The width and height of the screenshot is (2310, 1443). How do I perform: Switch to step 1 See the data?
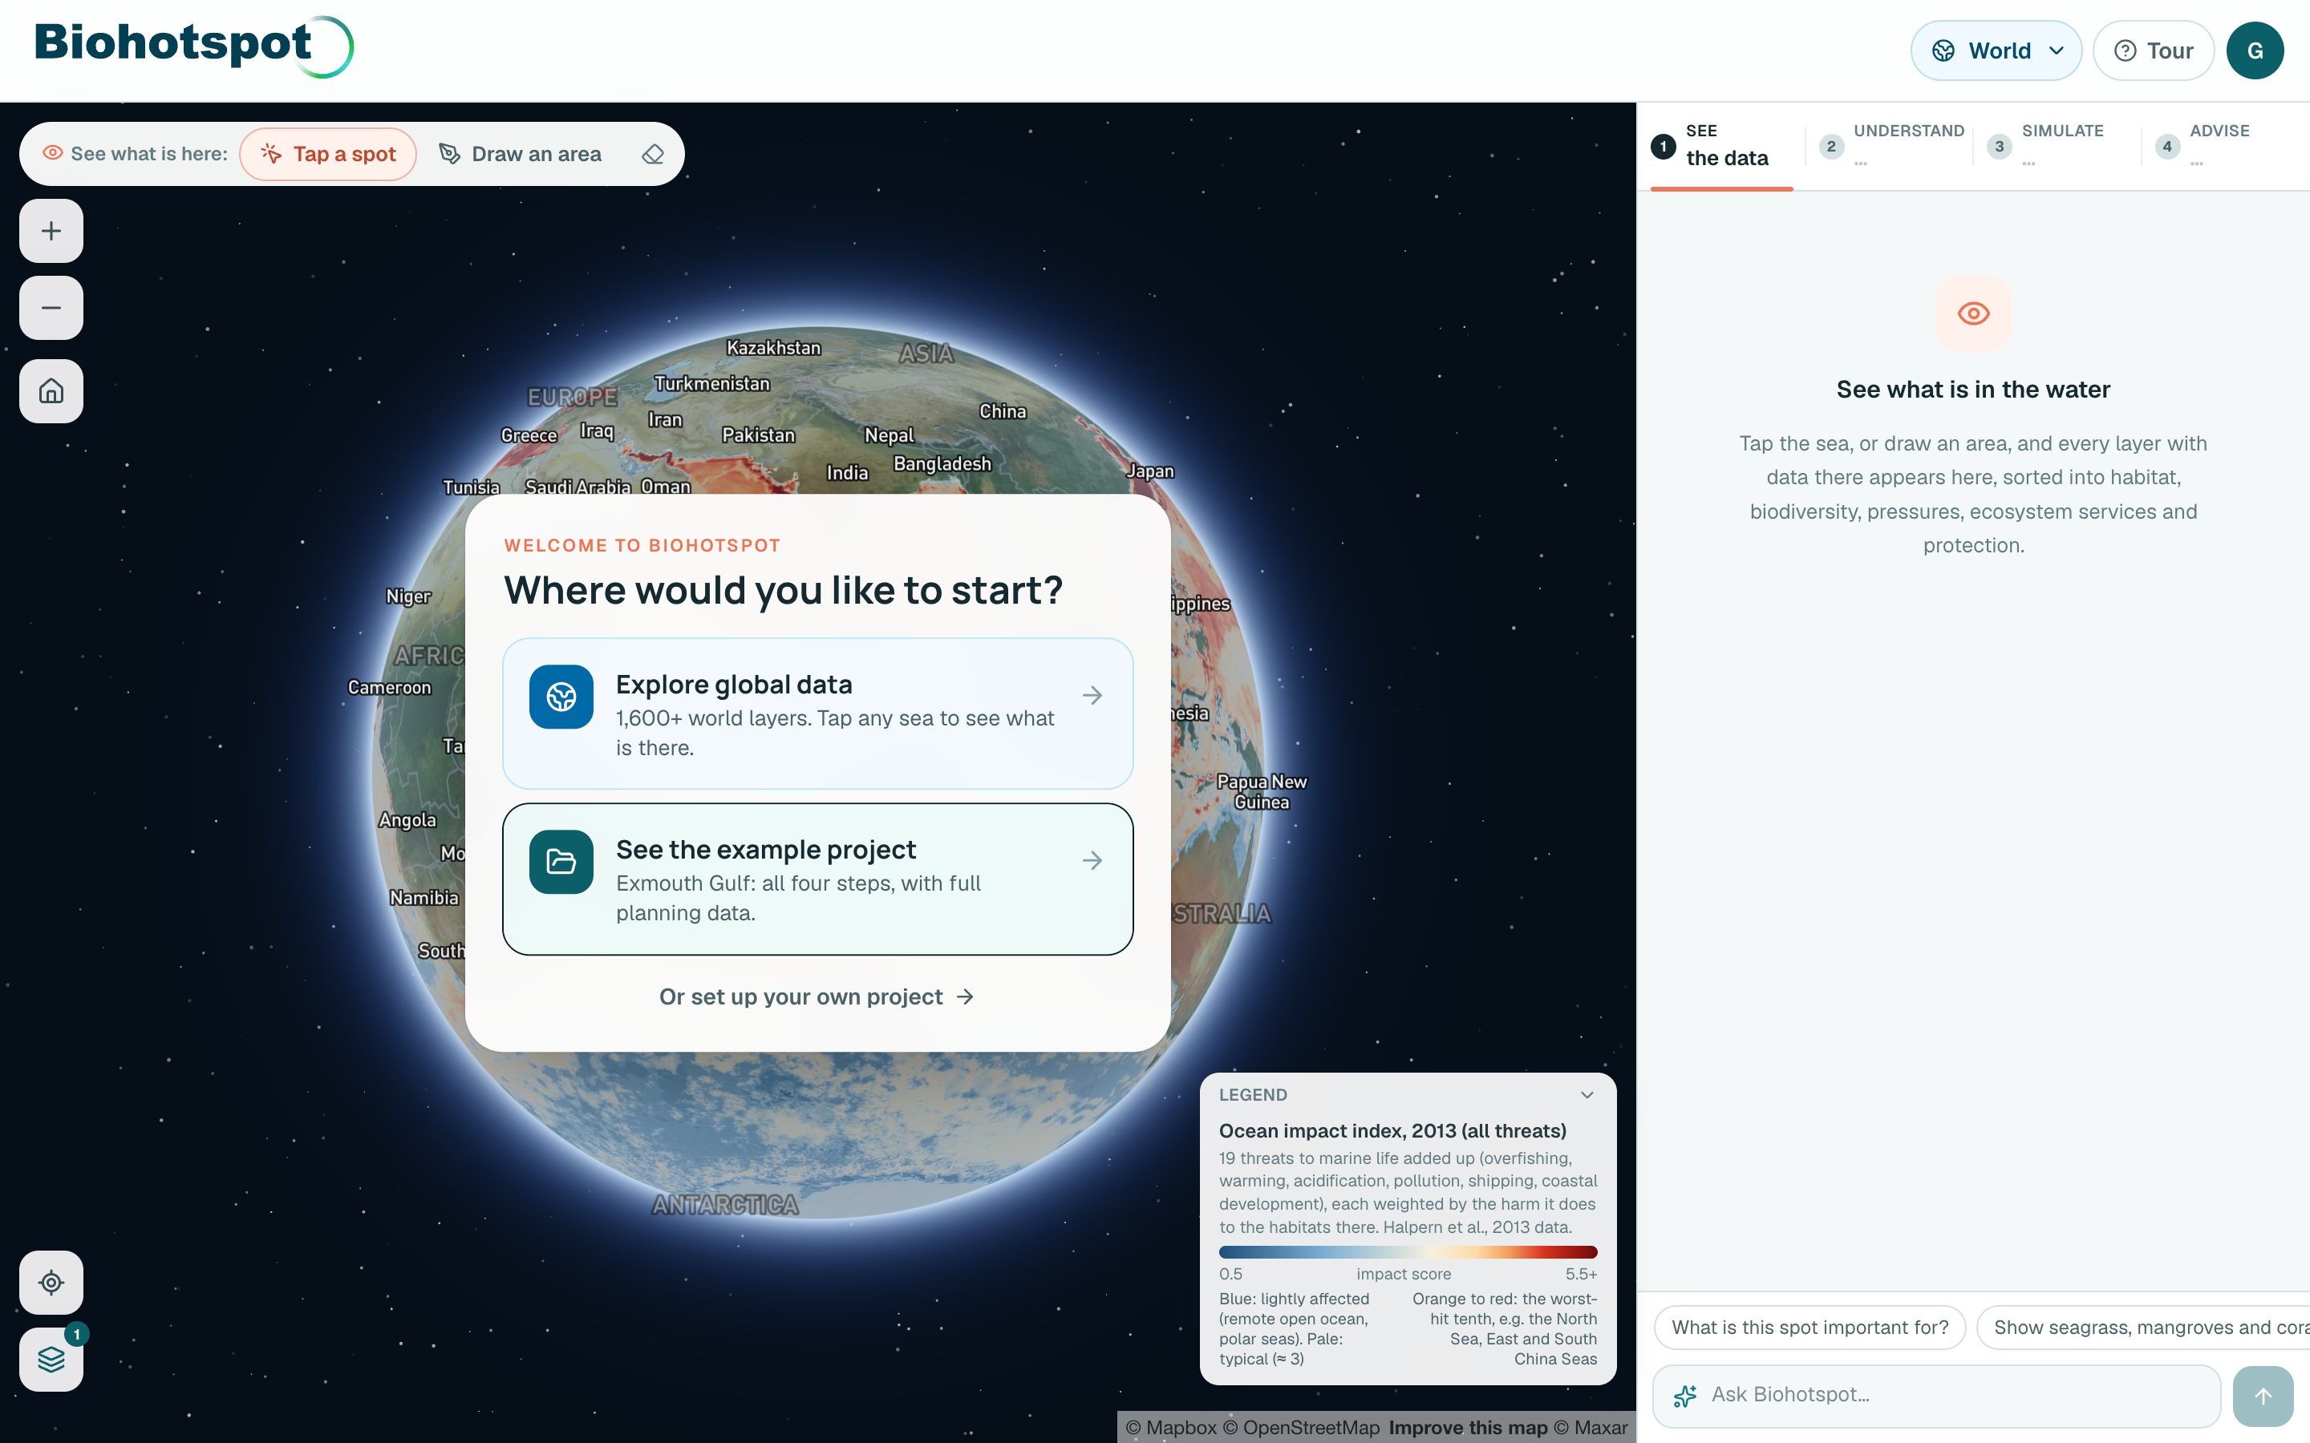point(1721,146)
